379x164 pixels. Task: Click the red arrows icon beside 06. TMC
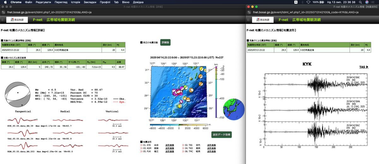(x=183, y=151)
